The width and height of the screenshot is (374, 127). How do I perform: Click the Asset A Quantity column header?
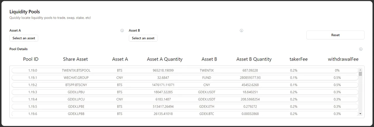165,59
